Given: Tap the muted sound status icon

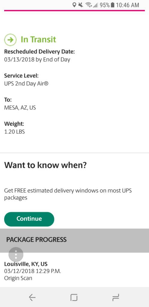Looking at the screenshot, I should click(81, 5).
